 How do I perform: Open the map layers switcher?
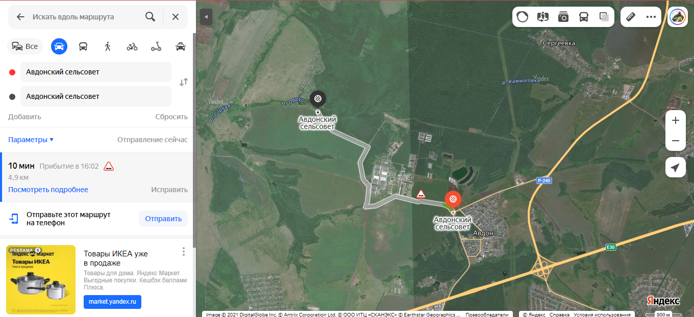(604, 17)
